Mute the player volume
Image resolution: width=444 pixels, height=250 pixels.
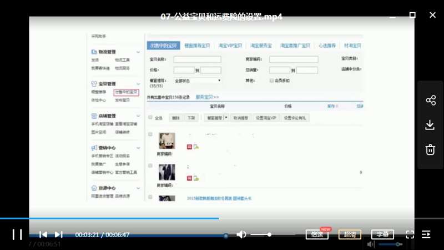pos(241,234)
